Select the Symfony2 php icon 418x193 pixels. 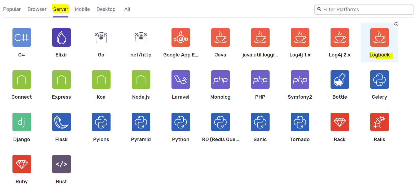pos(300,80)
